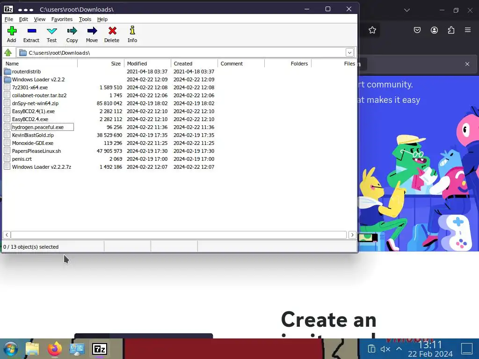Click the 7z logo in title bar

coord(8,9)
